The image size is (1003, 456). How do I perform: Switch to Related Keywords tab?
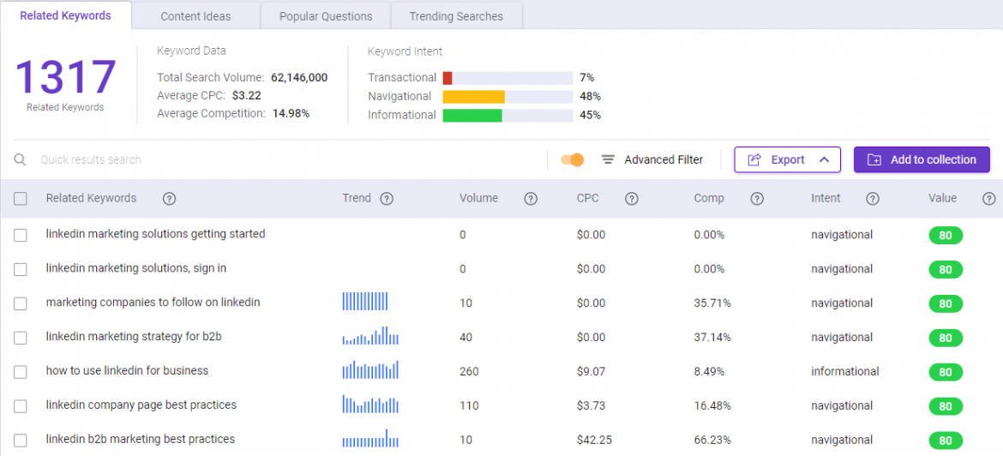(66, 15)
